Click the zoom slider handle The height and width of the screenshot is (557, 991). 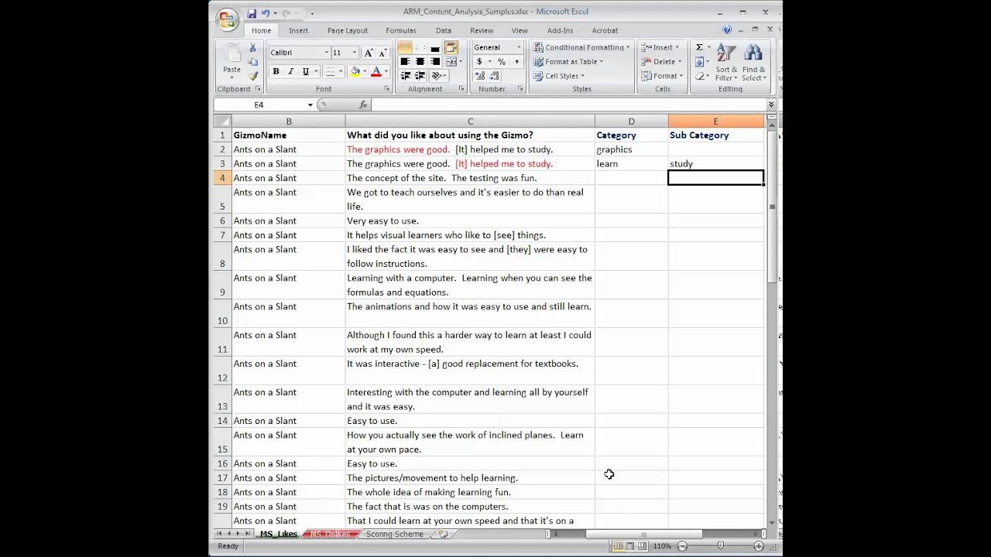(x=721, y=546)
